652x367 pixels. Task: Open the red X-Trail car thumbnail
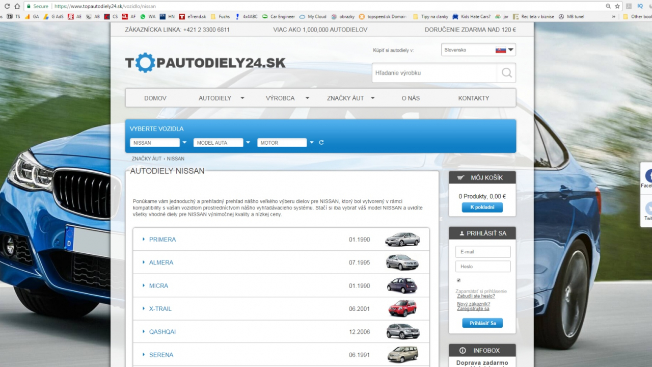click(x=402, y=308)
